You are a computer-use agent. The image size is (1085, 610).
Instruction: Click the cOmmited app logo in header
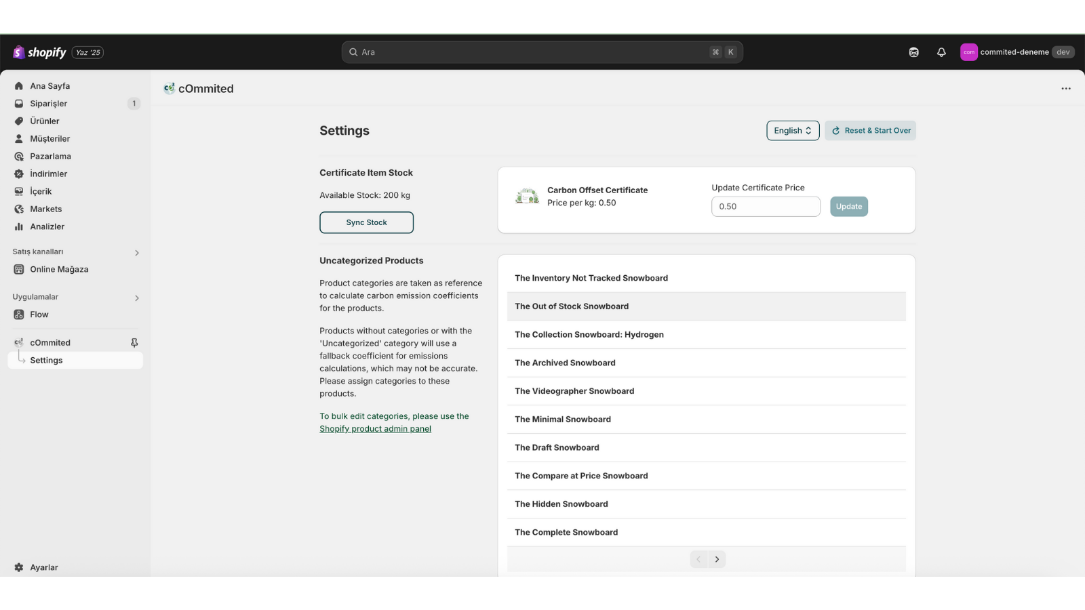point(169,88)
